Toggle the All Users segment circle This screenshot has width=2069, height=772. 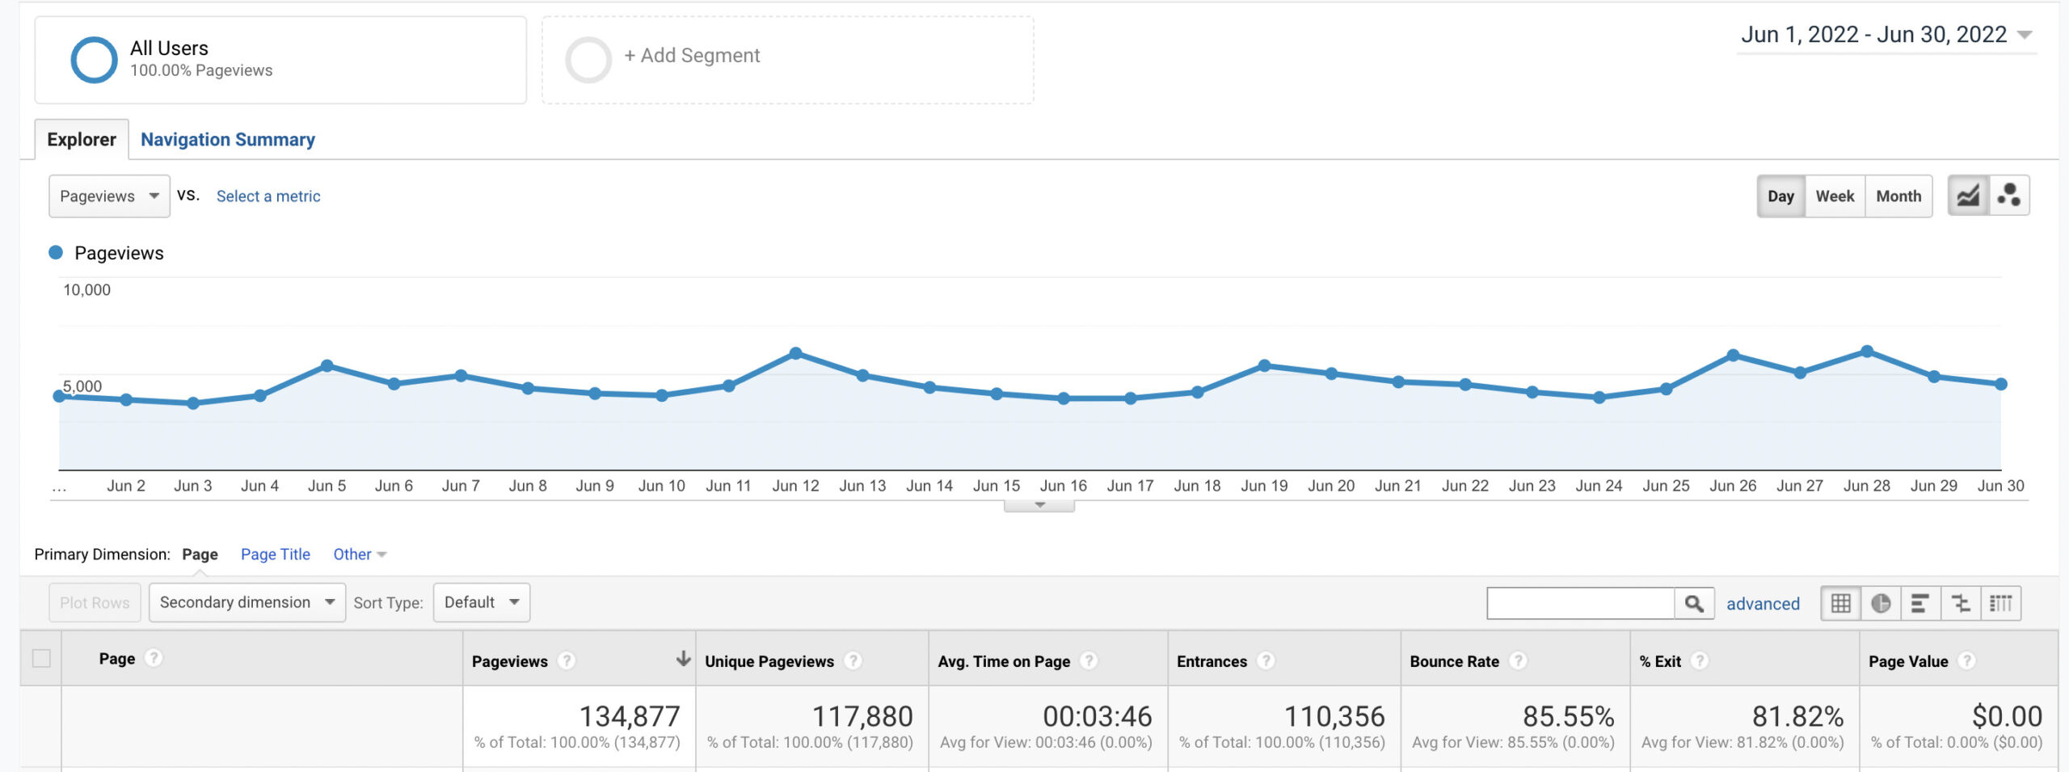(95, 59)
